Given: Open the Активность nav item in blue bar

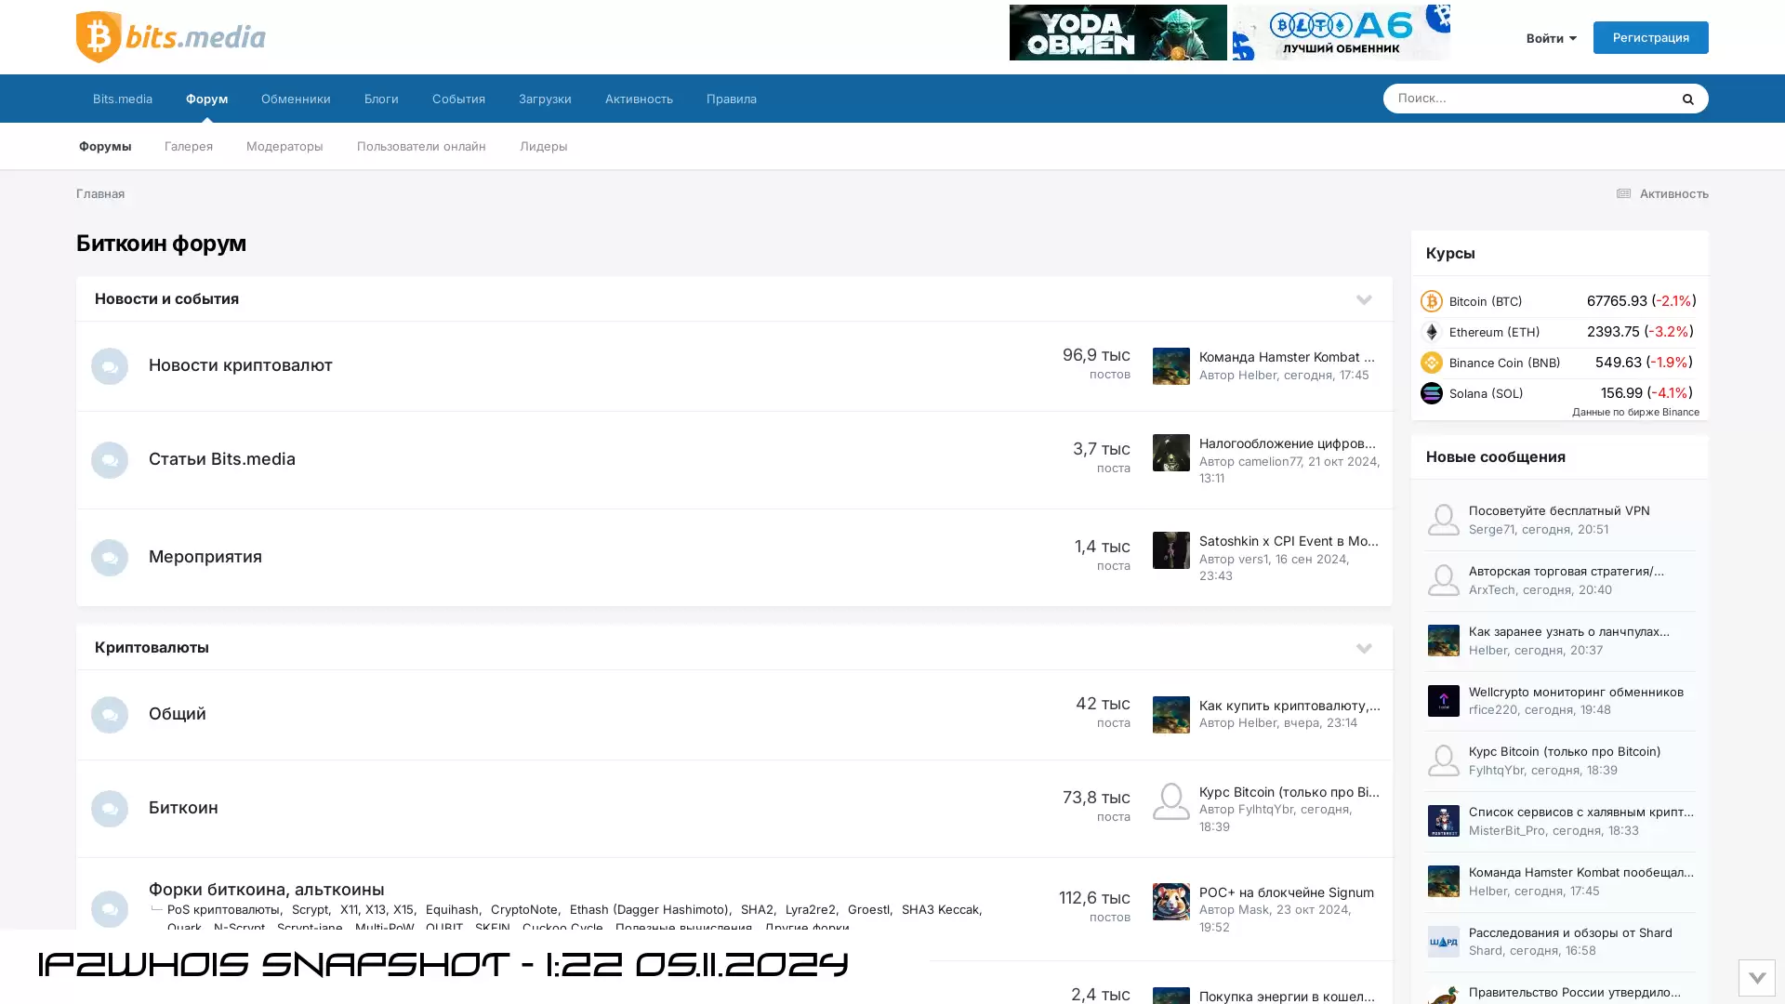Looking at the screenshot, I should (639, 99).
